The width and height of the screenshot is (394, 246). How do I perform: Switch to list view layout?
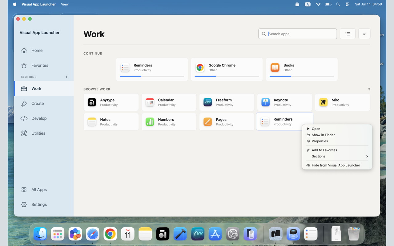click(348, 34)
